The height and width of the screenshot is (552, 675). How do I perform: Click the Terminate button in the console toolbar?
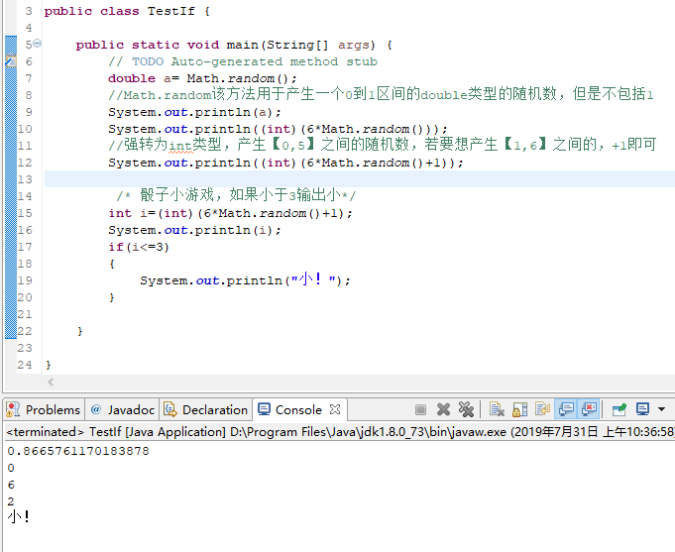[x=420, y=409]
